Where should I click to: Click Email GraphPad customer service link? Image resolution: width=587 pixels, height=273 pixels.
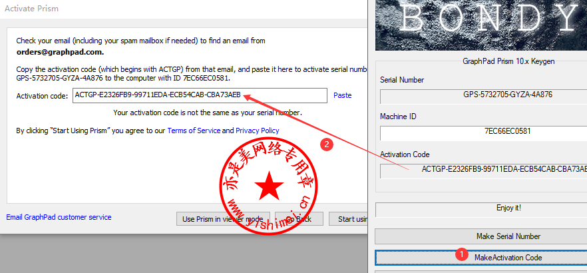[x=59, y=217]
